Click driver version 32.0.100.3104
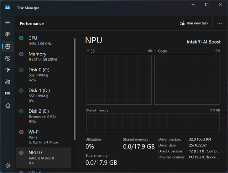Image resolution: width=228 pixels, height=173 pixels. 200,139
